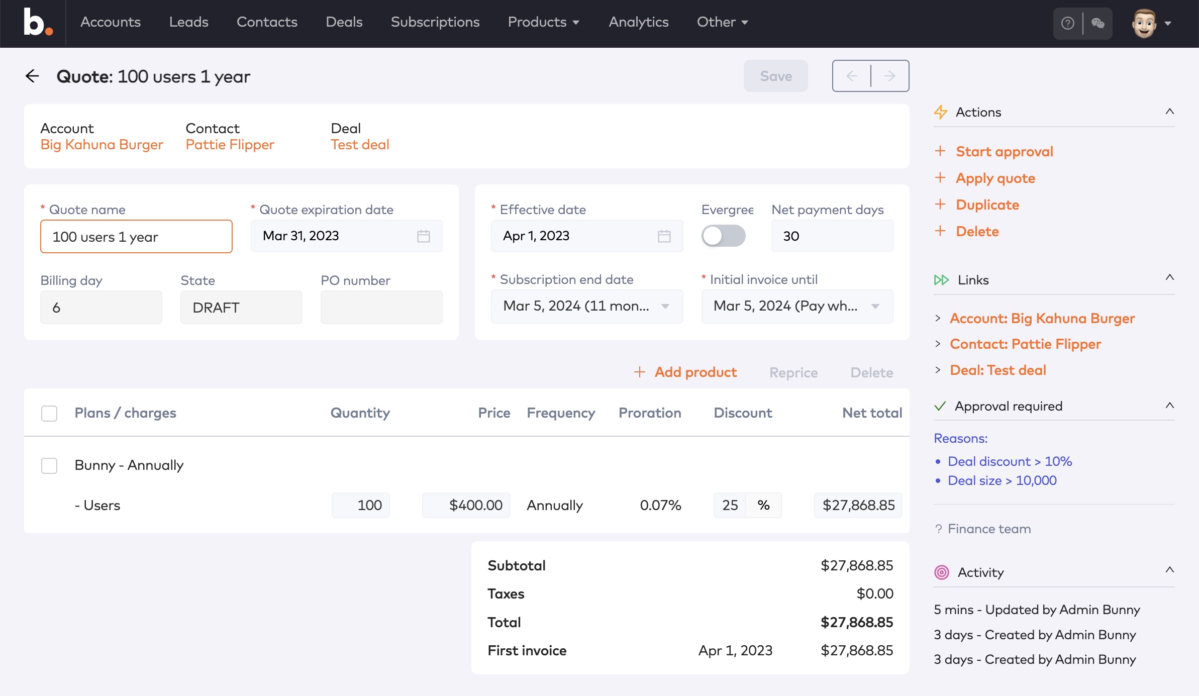Image resolution: width=1199 pixels, height=696 pixels.
Task: Open Big Kahuna Burger account link in header card
Action: point(102,145)
